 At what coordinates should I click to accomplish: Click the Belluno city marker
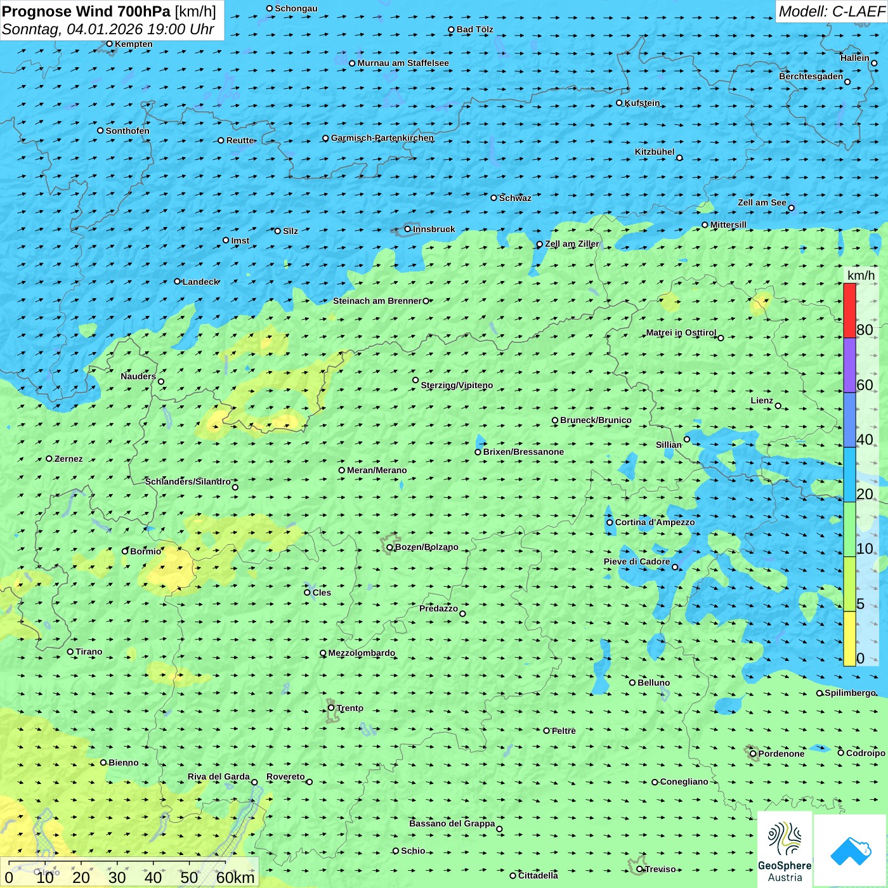point(632,682)
